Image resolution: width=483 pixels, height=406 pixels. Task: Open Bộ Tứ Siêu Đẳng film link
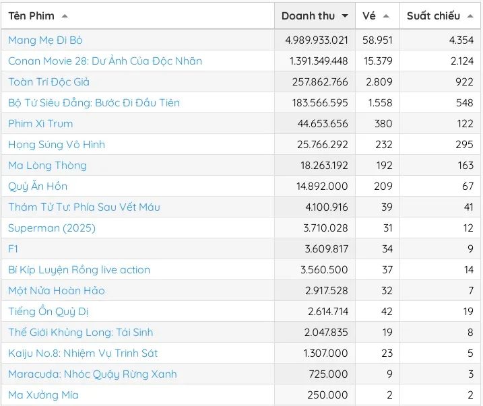94,103
